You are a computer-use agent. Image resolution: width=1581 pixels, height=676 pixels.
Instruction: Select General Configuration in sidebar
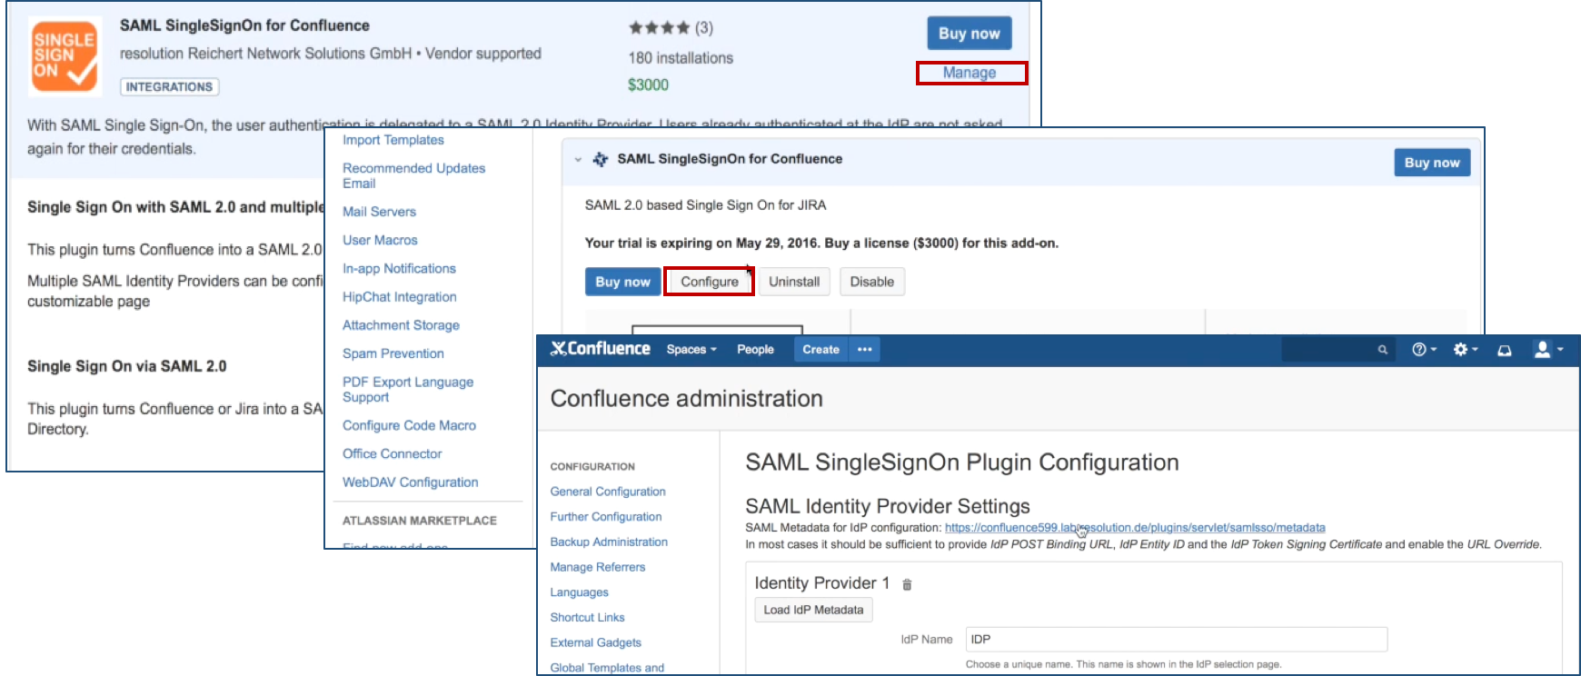point(608,492)
